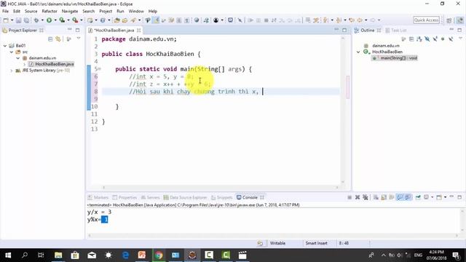Click the New Java Package icon

[x=90, y=20]
